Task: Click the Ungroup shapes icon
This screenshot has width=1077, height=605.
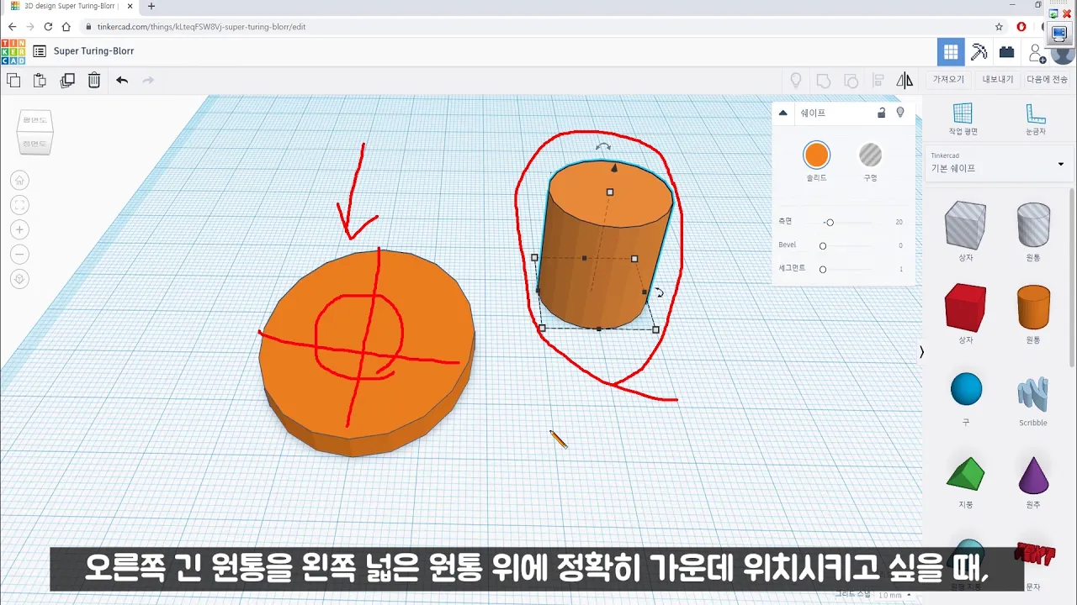Action: pyautogui.click(x=851, y=81)
